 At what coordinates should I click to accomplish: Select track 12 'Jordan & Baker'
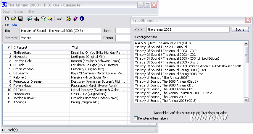pyautogui.click(x=24, y=98)
